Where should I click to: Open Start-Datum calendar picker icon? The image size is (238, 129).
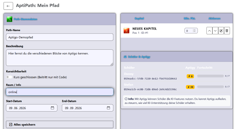pyautogui.click(x=52, y=108)
